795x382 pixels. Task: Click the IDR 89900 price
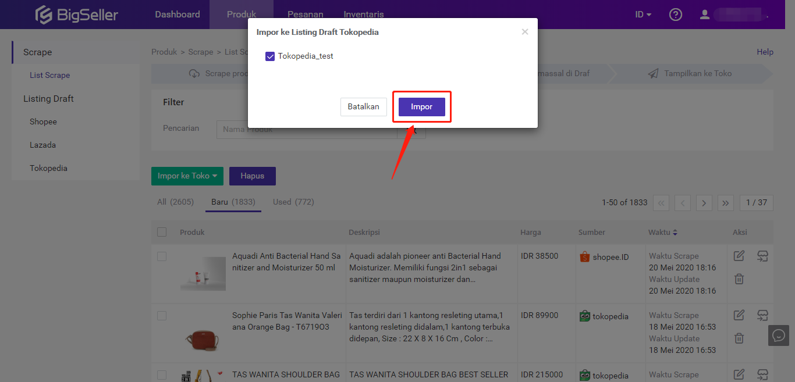pyautogui.click(x=540, y=316)
